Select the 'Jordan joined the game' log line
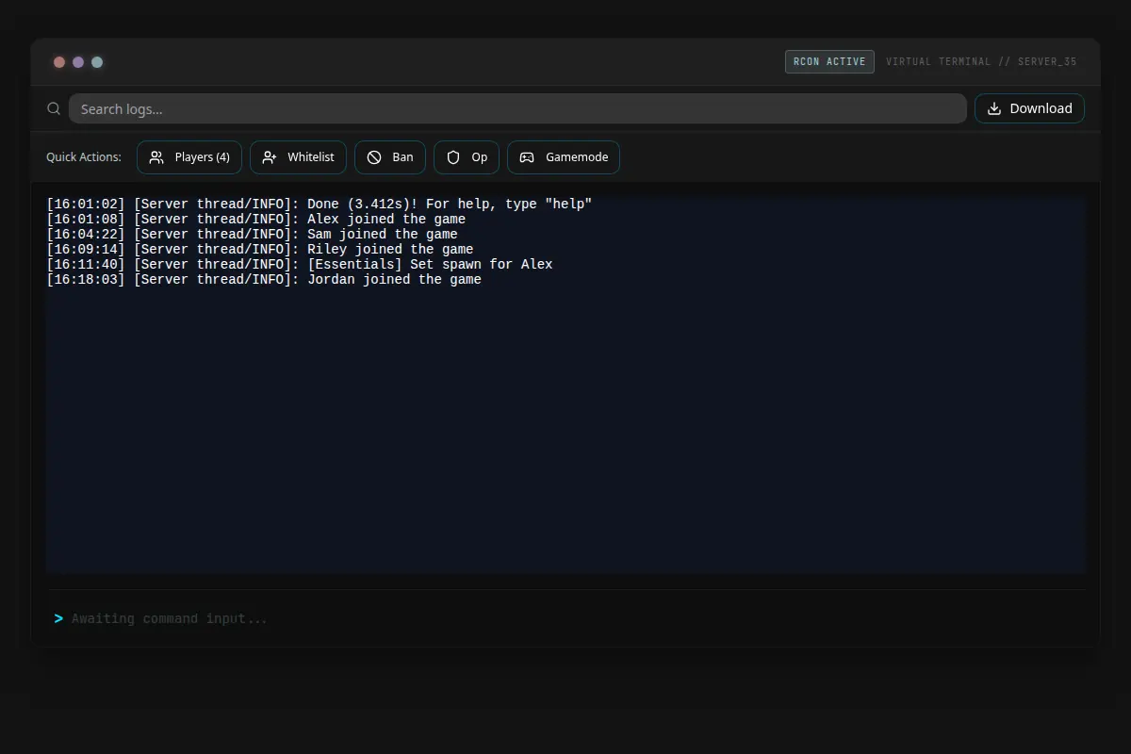Image resolution: width=1131 pixels, height=754 pixels. pyautogui.click(x=264, y=280)
